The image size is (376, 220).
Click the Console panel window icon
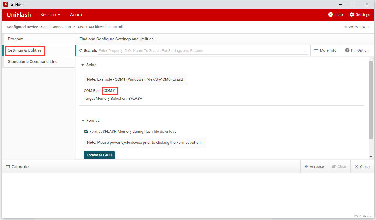pos(8,167)
